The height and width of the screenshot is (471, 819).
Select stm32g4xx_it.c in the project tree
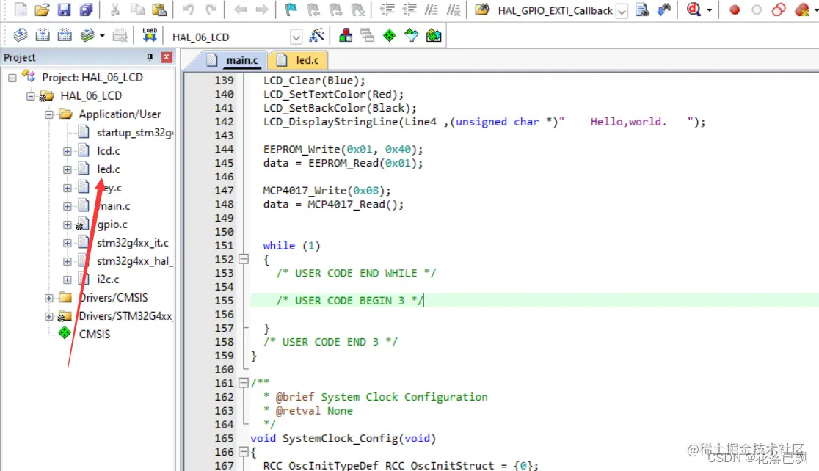[x=133, y=243]
